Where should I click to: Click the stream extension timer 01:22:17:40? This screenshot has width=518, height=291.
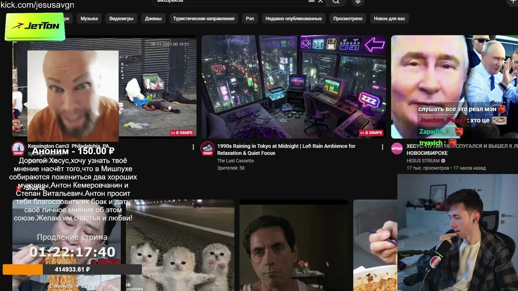(72, 252)
